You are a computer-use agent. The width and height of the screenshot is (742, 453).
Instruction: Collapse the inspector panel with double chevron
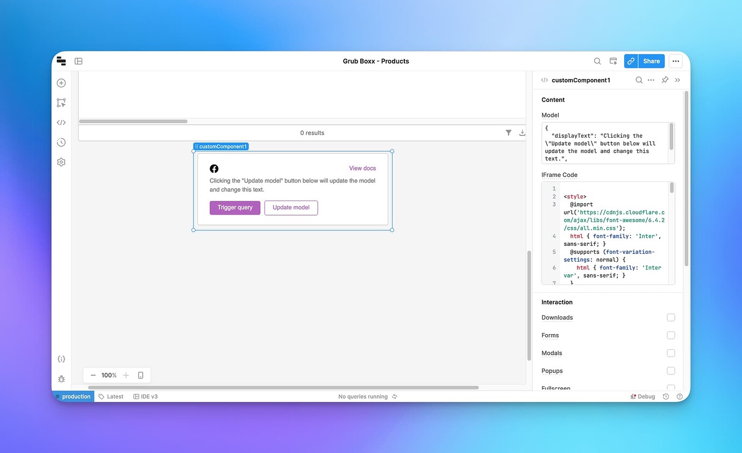677,80
